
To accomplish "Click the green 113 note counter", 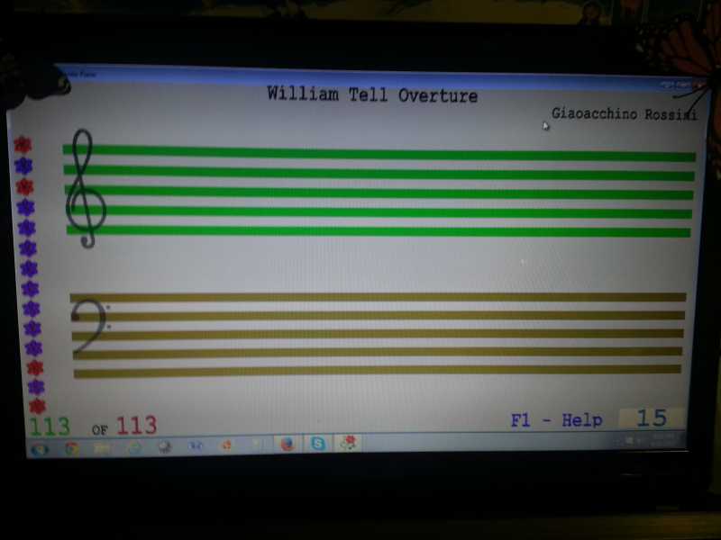I will coord(50,427).
